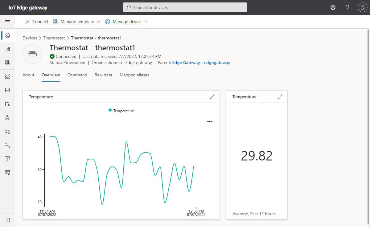
Task: Toggle the hamburger navigation menu
Action: pyautogui.click(x=7, y=22)
